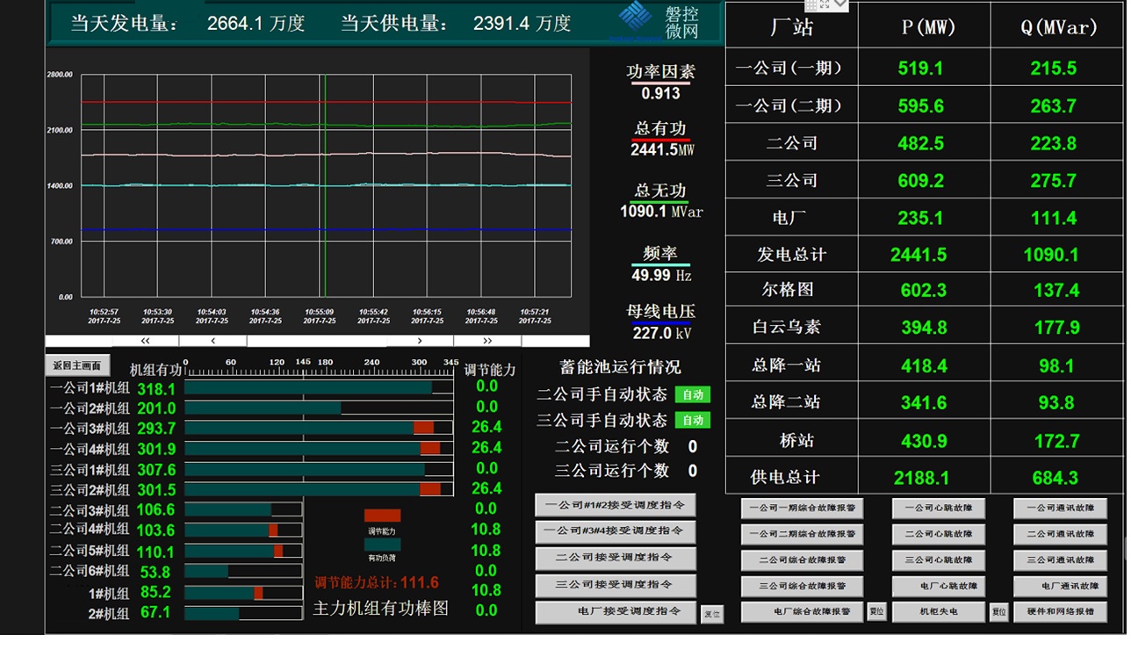Click 复位 beside 电厂综合故障报警
Viewport: 1131px width, 664px height.
pos(876,612)
